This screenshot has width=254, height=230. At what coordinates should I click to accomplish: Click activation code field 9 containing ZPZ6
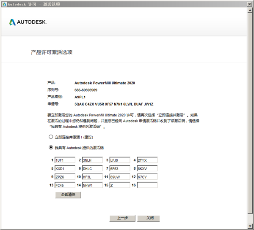pyautogui.click(x=65, y=177)
